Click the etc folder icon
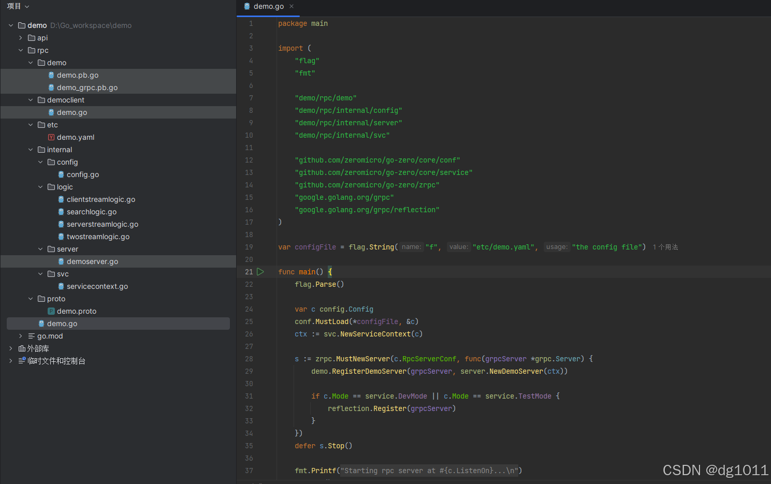 coord(41,125)
